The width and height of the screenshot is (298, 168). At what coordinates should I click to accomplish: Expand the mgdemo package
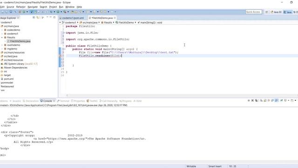tap(2, 49)
